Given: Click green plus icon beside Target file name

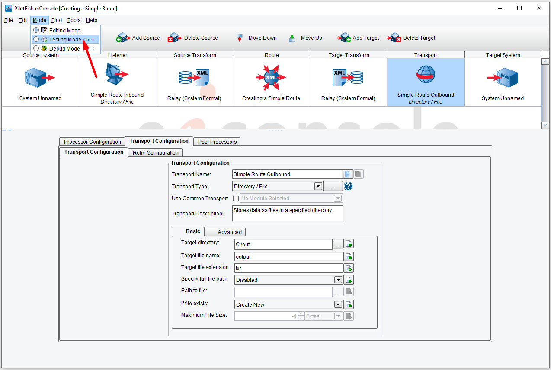Looking at the screenshot, I should coord(349,256).
